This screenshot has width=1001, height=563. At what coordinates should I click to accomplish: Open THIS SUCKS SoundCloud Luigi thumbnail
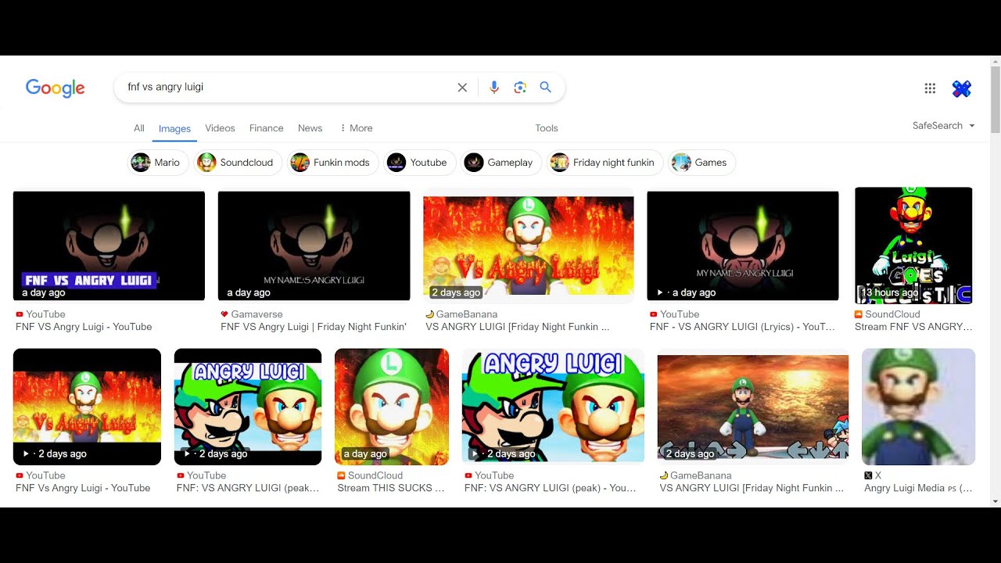392,407
